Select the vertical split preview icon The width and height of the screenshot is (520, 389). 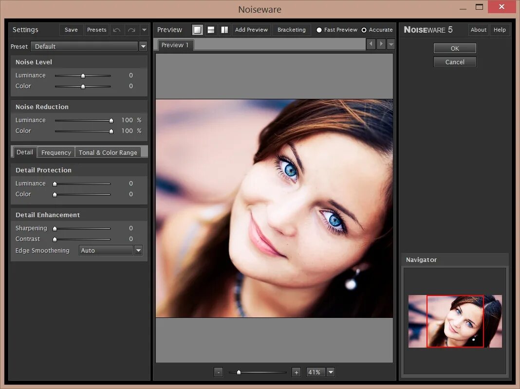pyautogui.click(x=224, y=30)
